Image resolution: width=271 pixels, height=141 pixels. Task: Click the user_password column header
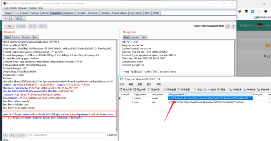point(210,95)
